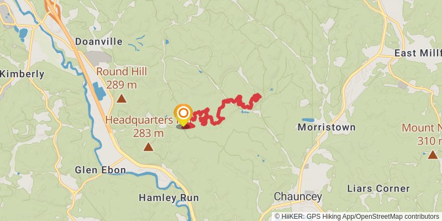The image size is (442, 221).
Task: Click the 283 m elevation label
Action: [x=148, y=133]
